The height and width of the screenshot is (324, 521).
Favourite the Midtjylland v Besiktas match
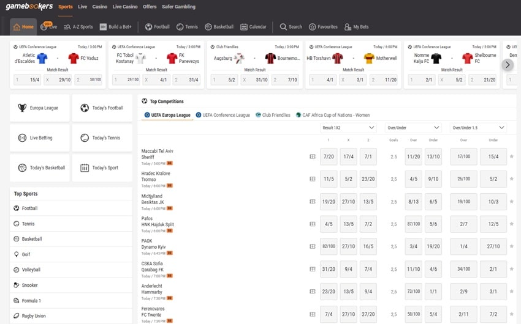click(x=512, y=201)
